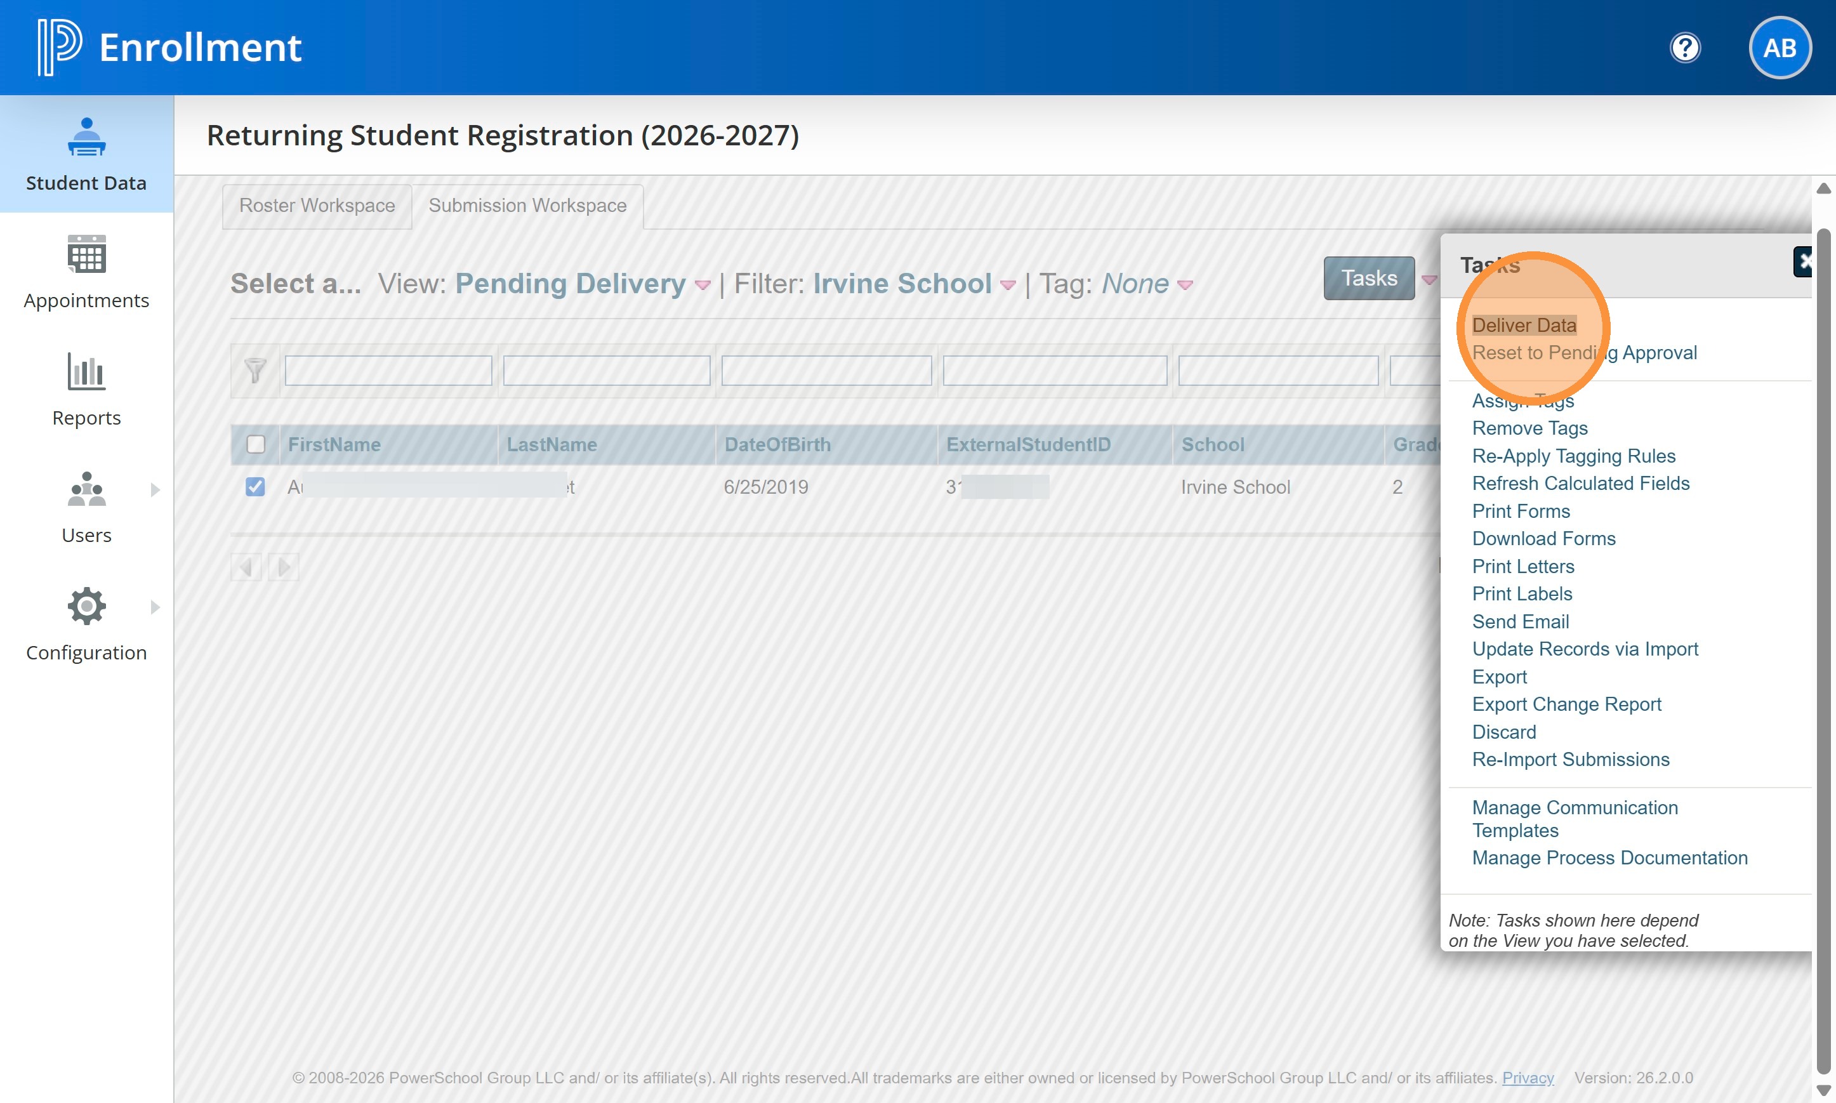
Task: Open the Tag None dropdown
Action: (x=1185, y=286)
